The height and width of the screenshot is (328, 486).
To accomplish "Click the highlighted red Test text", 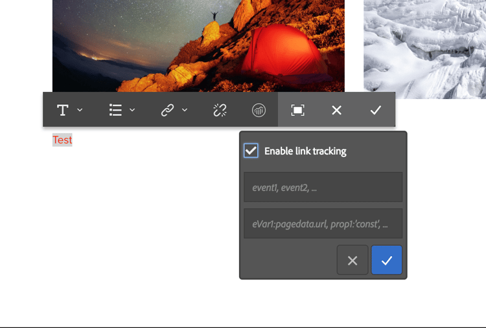I will (x=62, y=140).
